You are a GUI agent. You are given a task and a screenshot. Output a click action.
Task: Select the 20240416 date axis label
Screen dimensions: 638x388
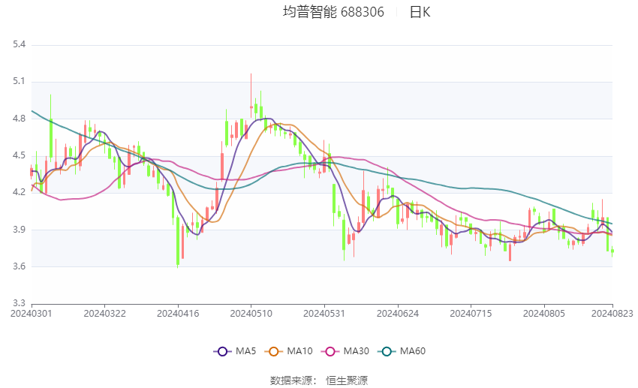(x=178, y=314)
